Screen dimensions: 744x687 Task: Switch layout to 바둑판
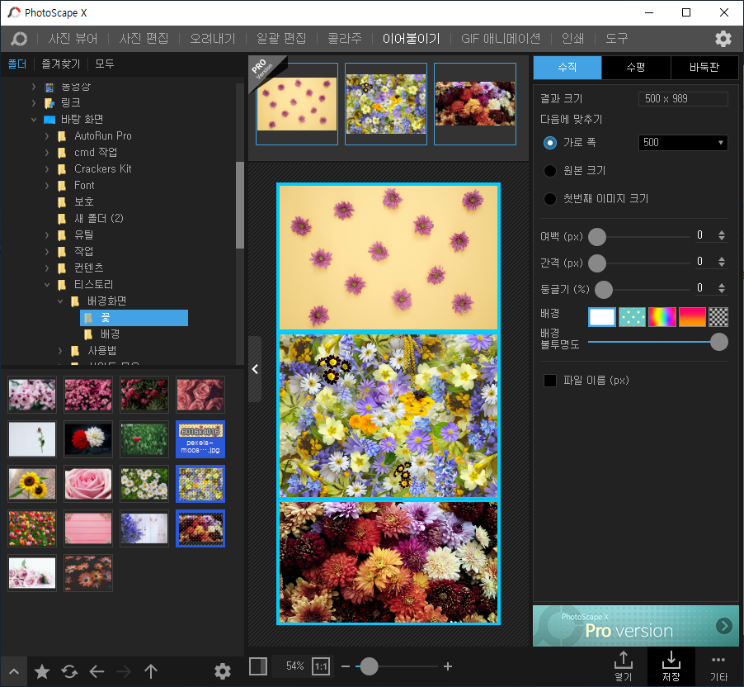704,68
